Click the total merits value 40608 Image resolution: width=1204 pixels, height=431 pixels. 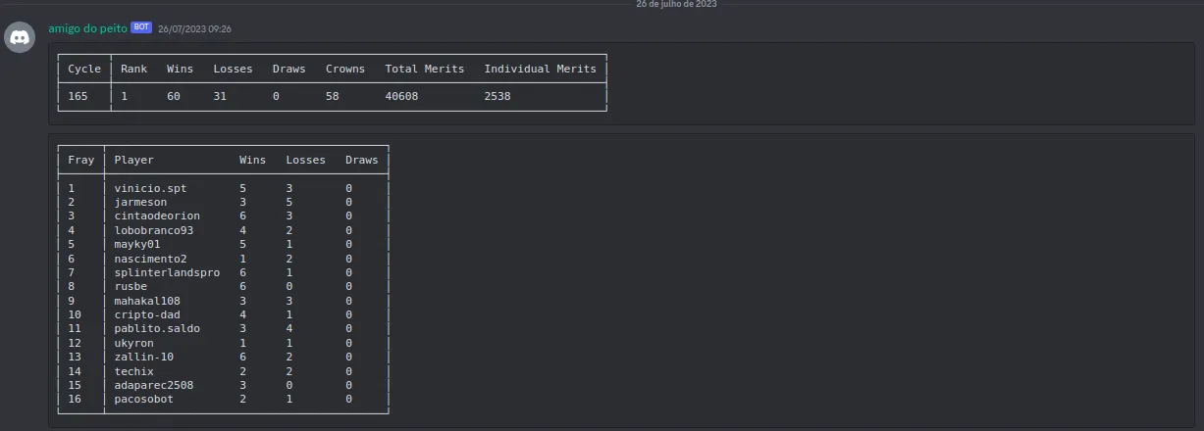tap(401, 96)
